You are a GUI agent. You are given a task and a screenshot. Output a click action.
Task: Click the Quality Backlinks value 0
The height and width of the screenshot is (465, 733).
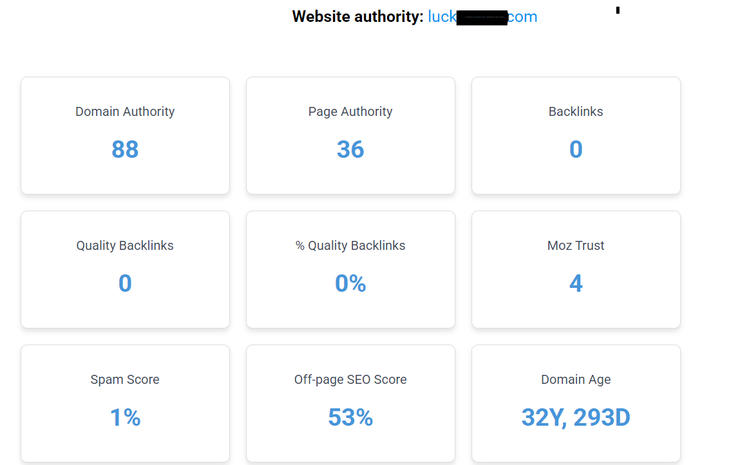click(x=125, y=283)
